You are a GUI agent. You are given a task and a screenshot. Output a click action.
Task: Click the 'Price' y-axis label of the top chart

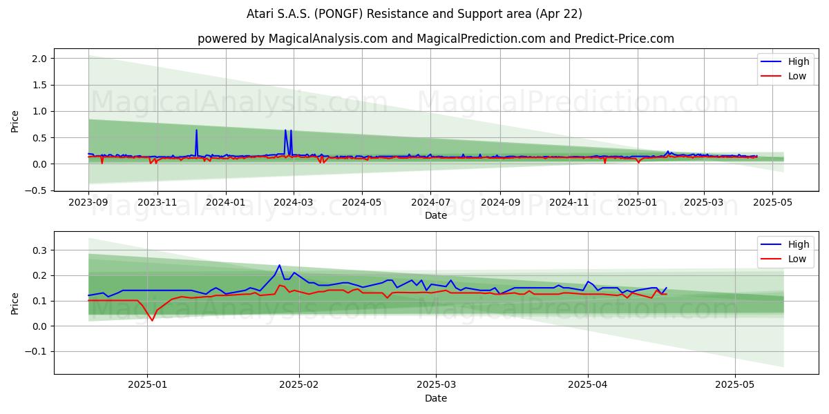(15, 121)
